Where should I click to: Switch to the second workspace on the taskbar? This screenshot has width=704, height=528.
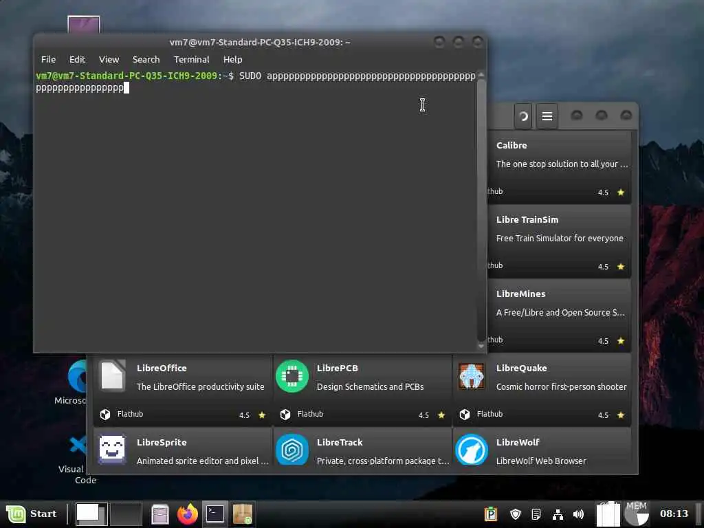[126, 514]
